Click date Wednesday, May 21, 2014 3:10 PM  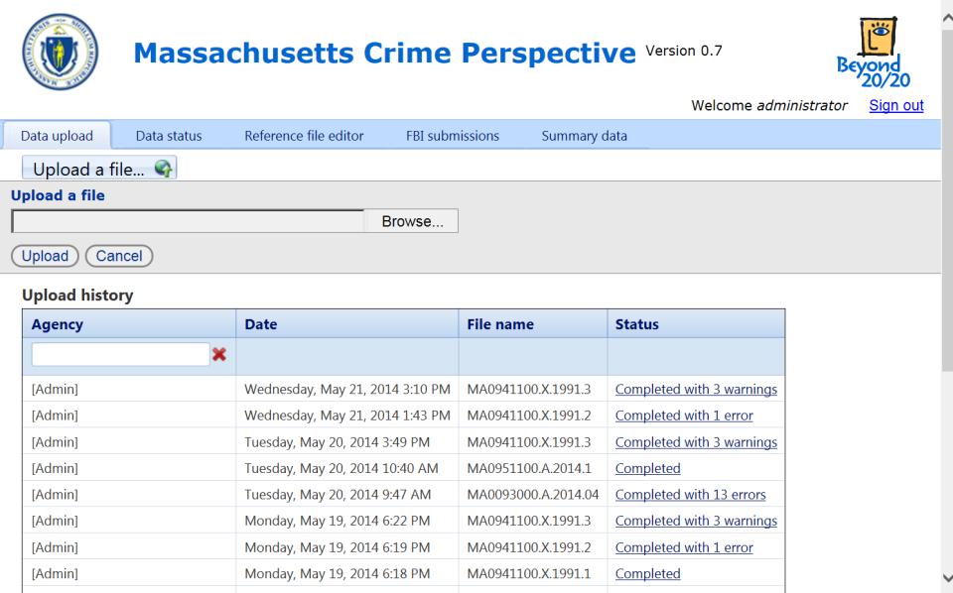click(x=347, y=390)
